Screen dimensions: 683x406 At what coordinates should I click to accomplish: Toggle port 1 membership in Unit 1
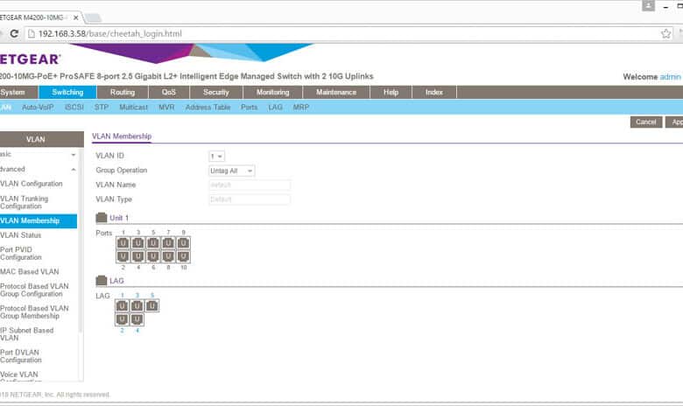[123, 243]
